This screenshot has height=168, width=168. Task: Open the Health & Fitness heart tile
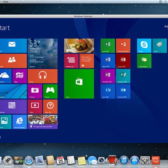[87, 61]
